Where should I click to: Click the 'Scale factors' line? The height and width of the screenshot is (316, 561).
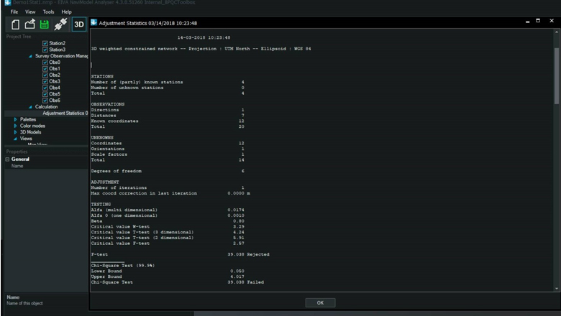168,154
